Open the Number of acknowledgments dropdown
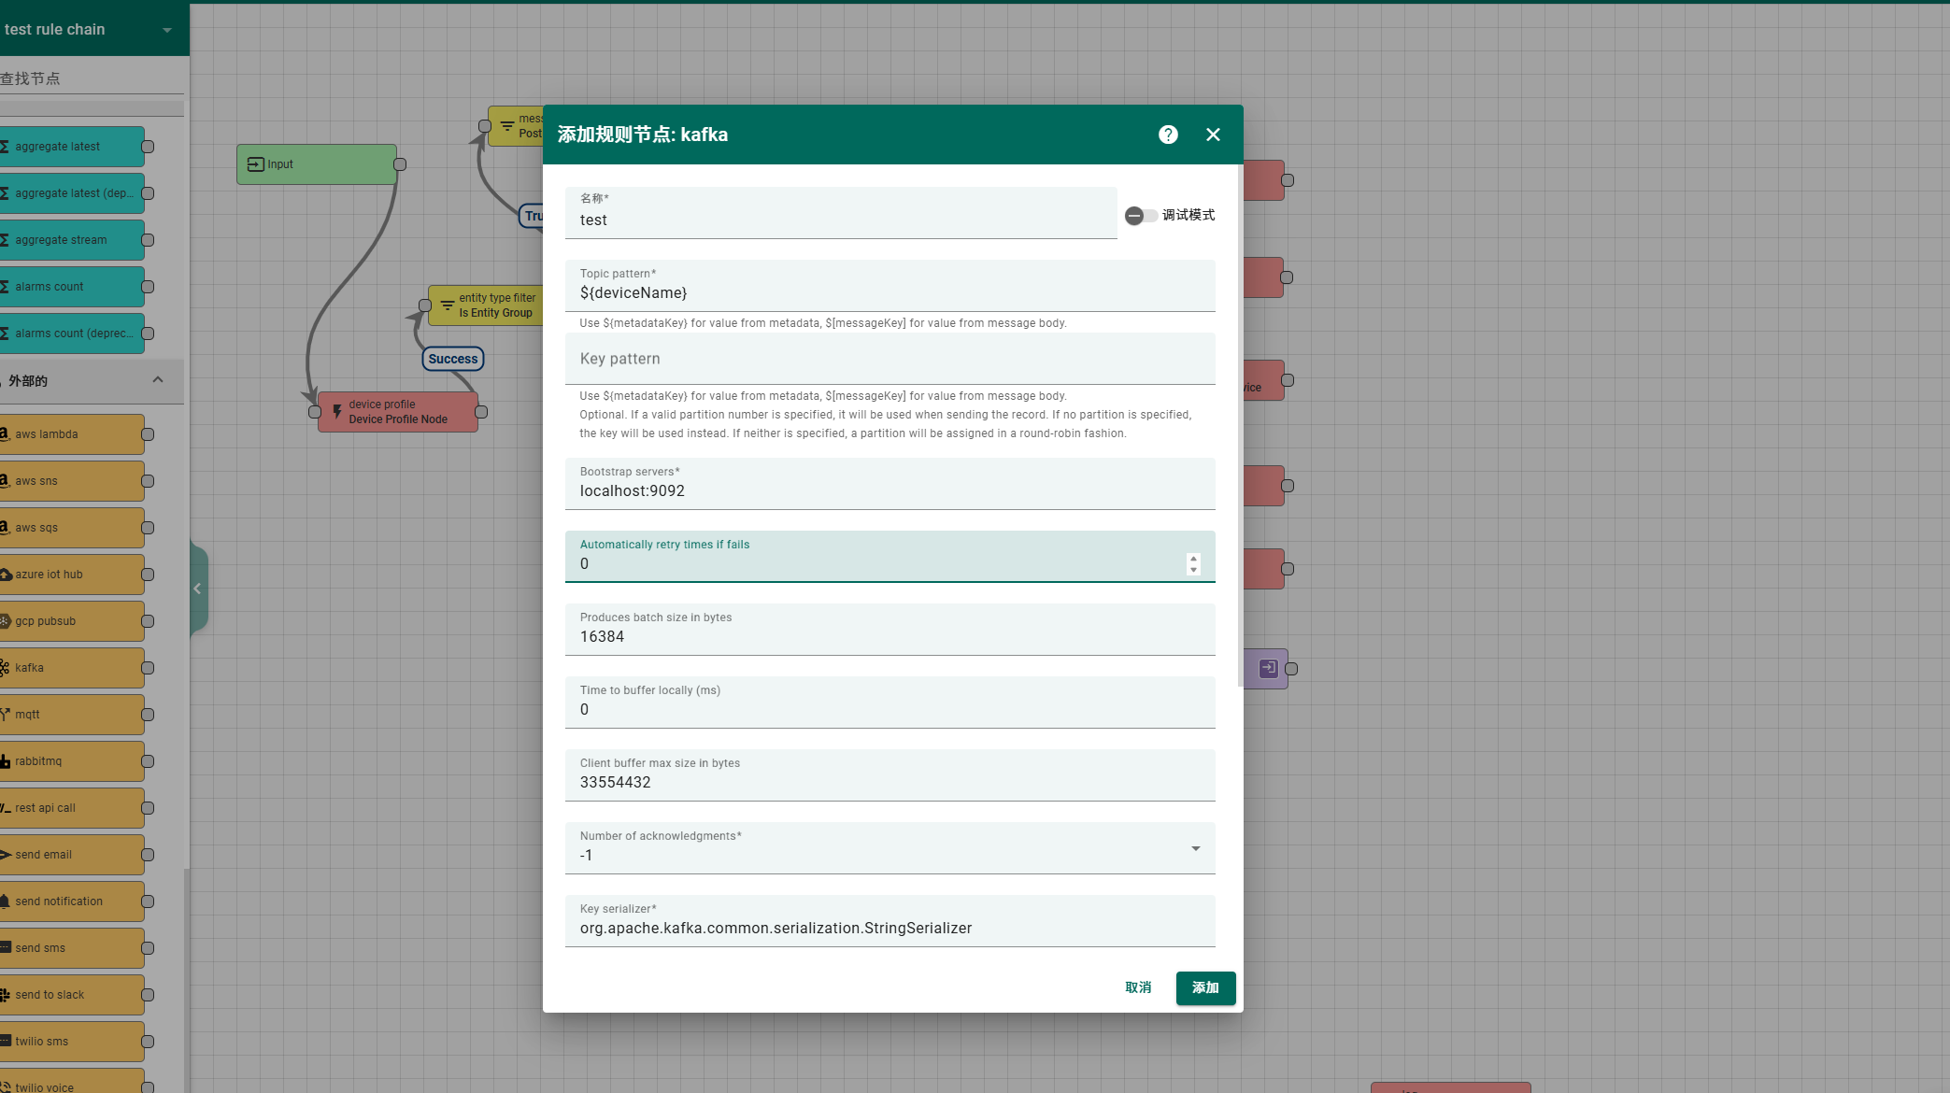Screen dimensions: 1950x1093 point(1195,848)
